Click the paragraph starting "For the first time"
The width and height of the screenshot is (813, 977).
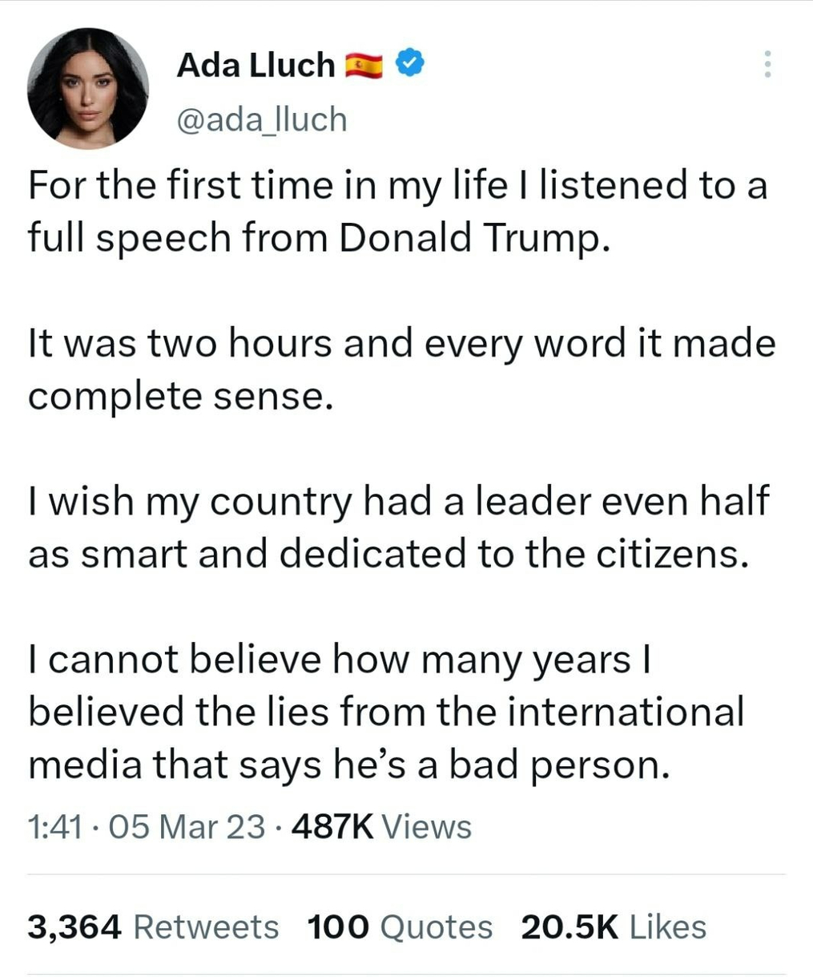click(397, 212)
